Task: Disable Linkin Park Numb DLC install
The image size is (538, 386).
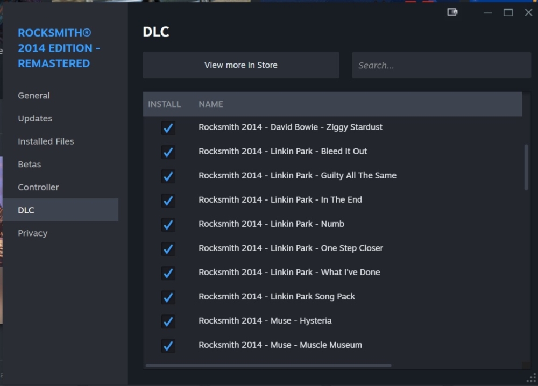Action: pos(168,225)
